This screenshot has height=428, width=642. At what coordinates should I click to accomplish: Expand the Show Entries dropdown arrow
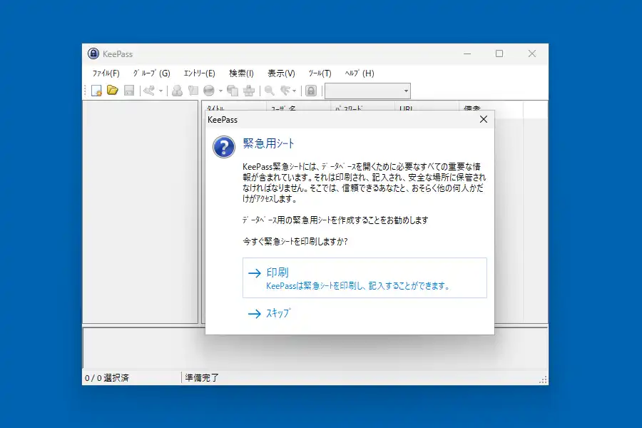coord(295,91)
